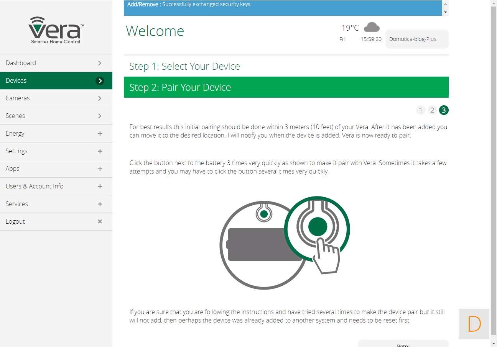Expand the Energy menu plus sign

coord(100,133)
